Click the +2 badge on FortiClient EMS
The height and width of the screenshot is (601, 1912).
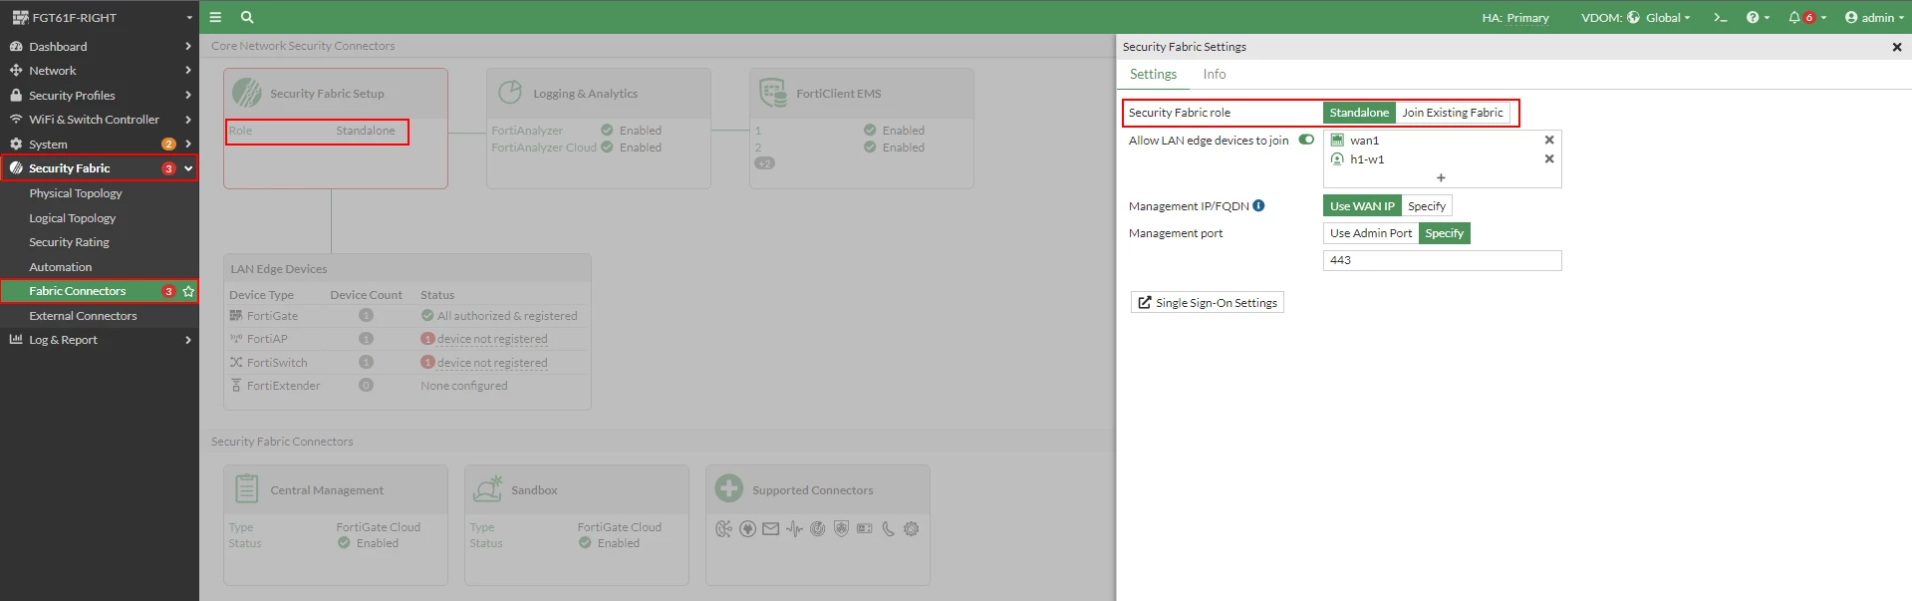[764, 163]
